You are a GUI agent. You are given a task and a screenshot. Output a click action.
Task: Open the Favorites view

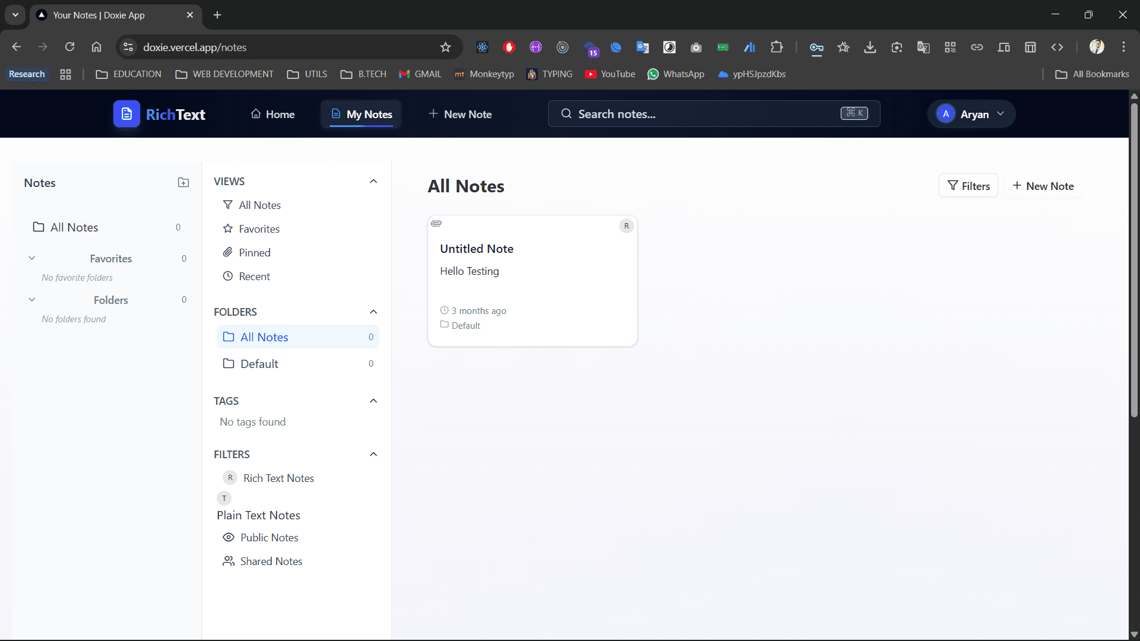(259, 229)
